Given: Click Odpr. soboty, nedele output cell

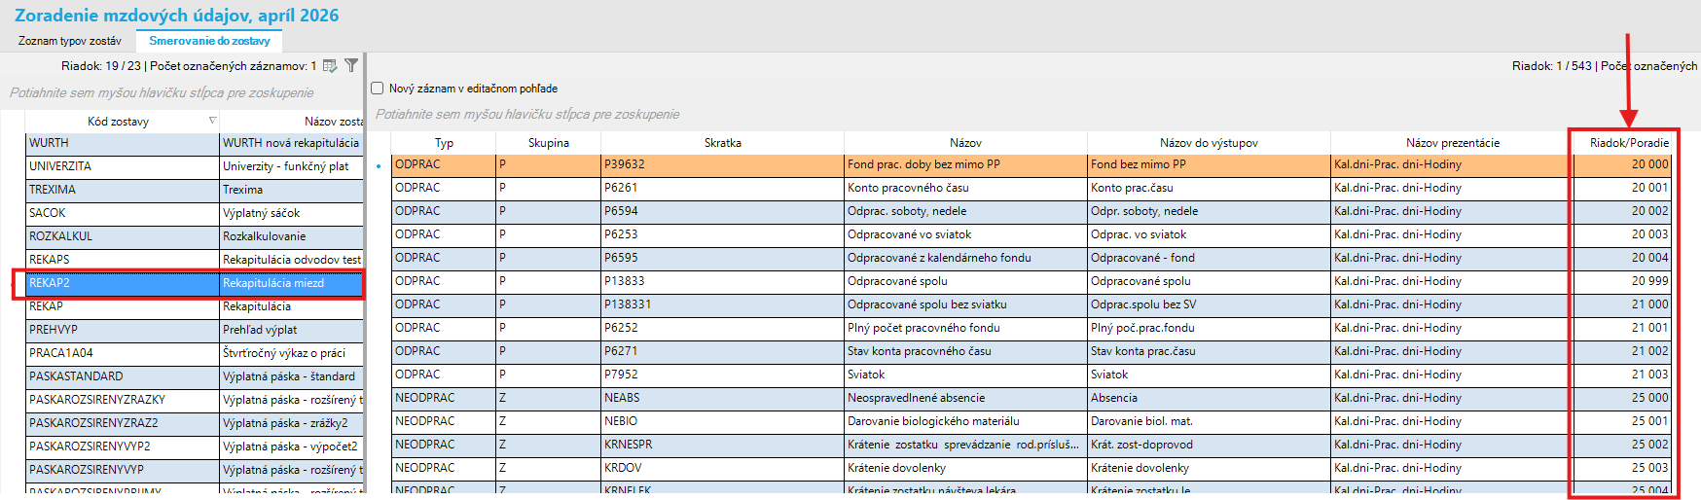Looking at the screenshot, I should pos(1209,211).
